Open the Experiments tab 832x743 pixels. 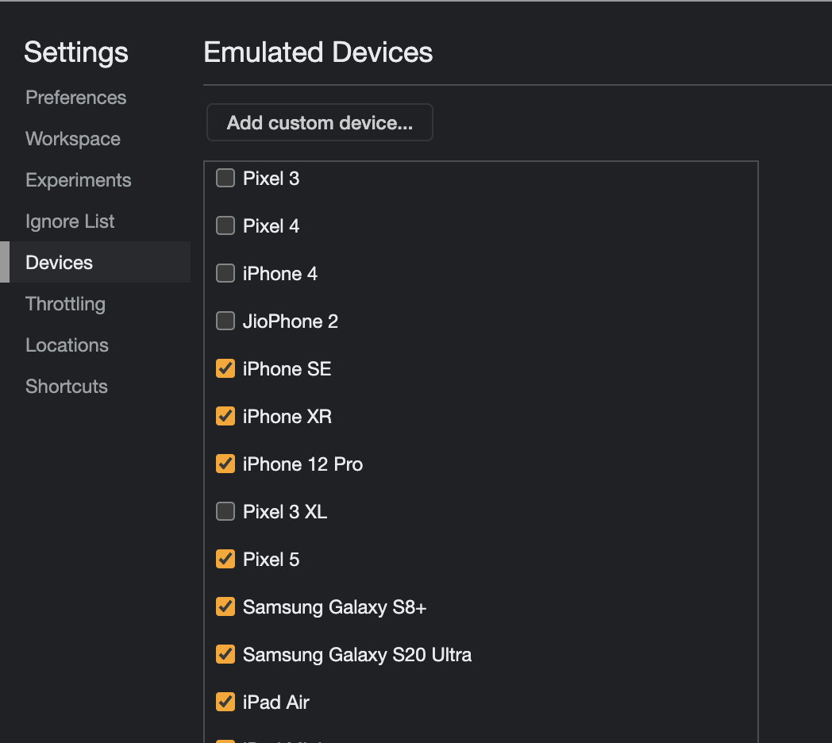[x=78, y=180]
